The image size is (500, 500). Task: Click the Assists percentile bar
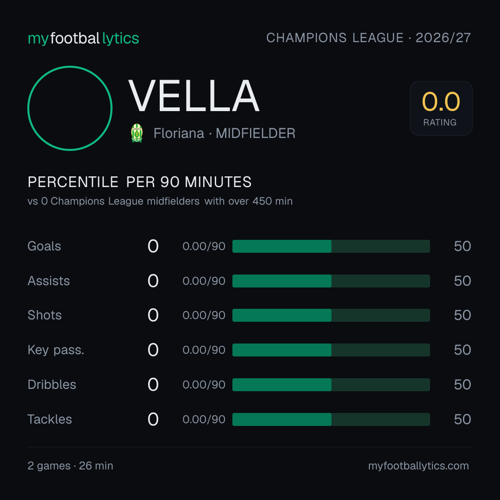(331, 281)
